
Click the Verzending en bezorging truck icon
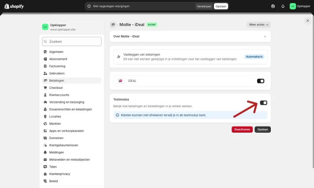tap(45, 102)
